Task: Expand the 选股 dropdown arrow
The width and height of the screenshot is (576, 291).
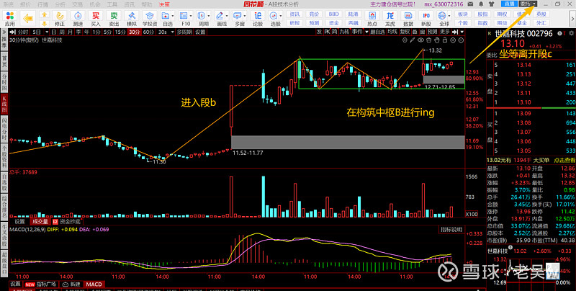Action: coord(280,16)
